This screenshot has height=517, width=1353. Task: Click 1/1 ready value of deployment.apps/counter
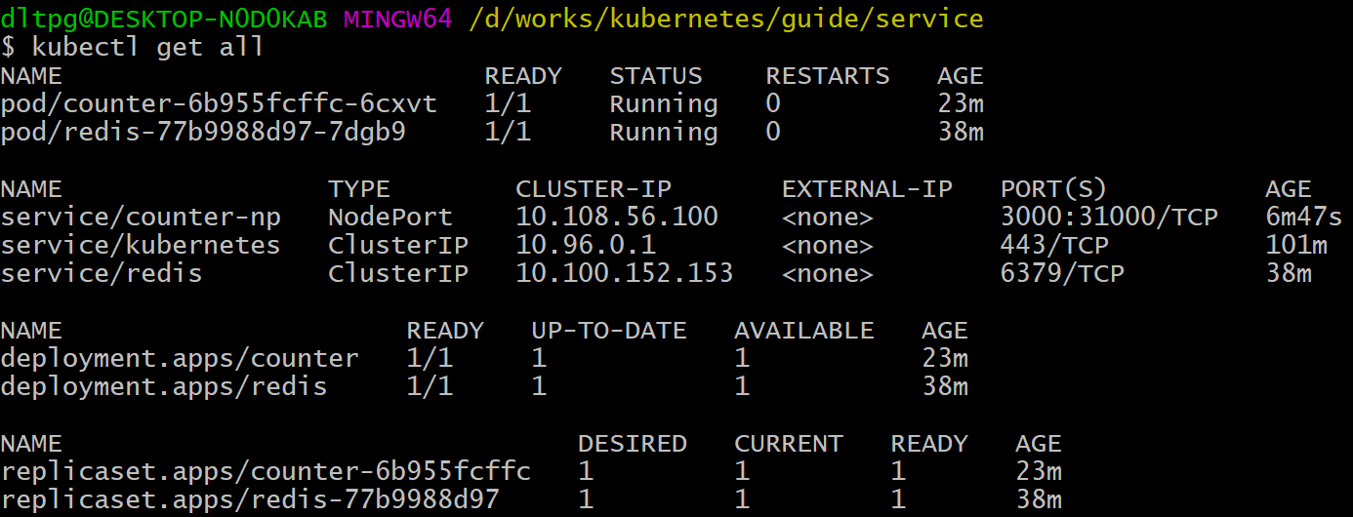point(430,358)
